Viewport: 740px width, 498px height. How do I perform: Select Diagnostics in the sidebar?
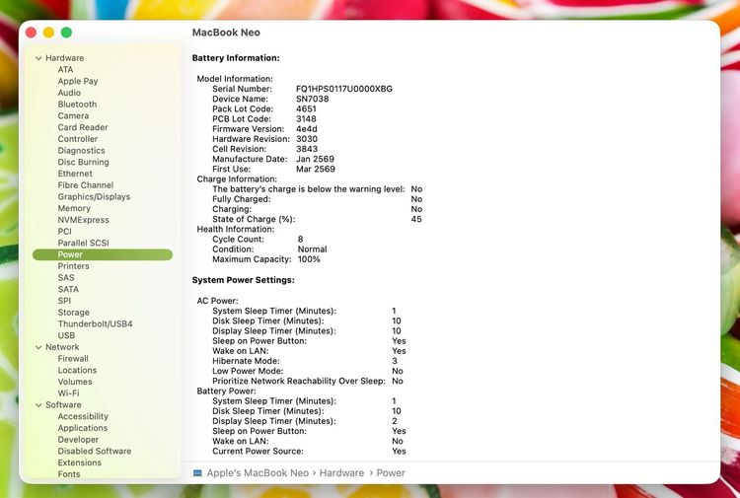[x=82, y=151]
